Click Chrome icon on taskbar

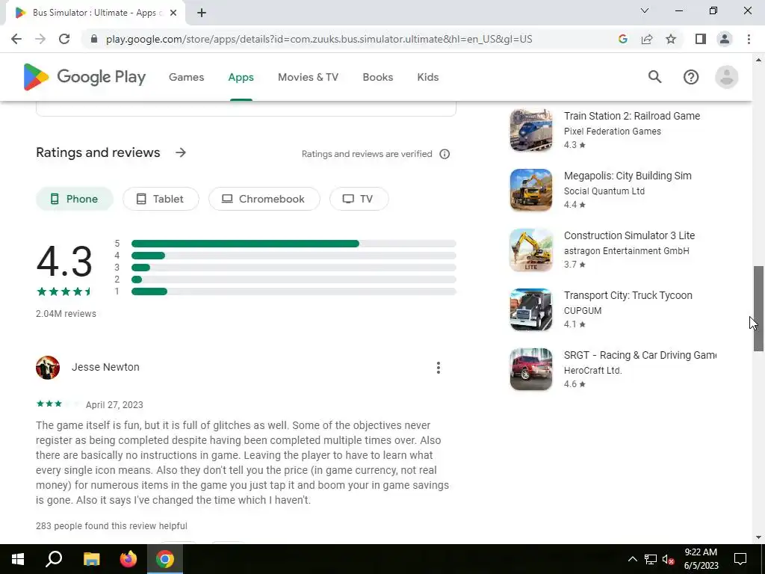pos(165,559)
